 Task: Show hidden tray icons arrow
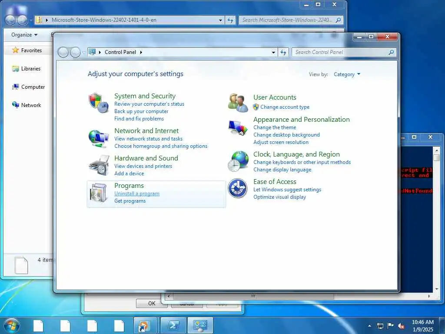click(369, 326)
